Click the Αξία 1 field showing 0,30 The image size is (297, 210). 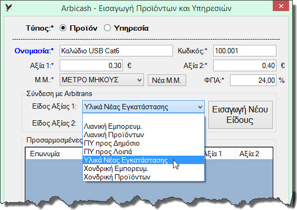pos(91,65)
